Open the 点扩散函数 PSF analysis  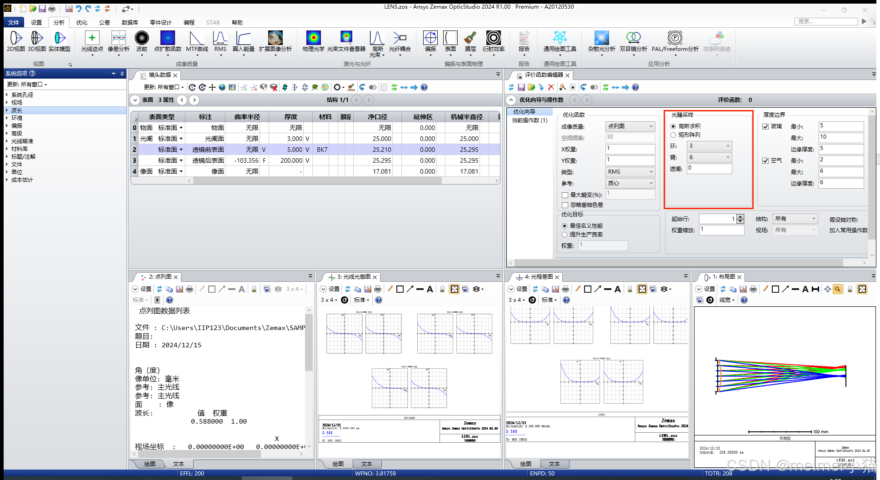(168, 43)
